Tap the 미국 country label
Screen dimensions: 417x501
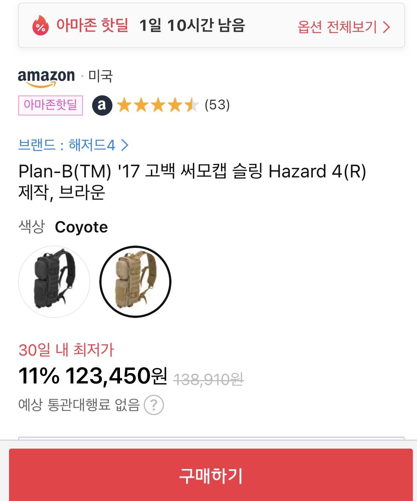(x=100, y=76)
